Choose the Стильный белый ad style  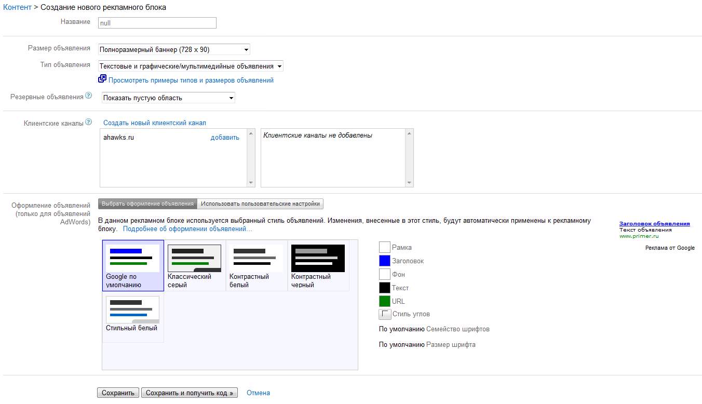pos(133,316)
